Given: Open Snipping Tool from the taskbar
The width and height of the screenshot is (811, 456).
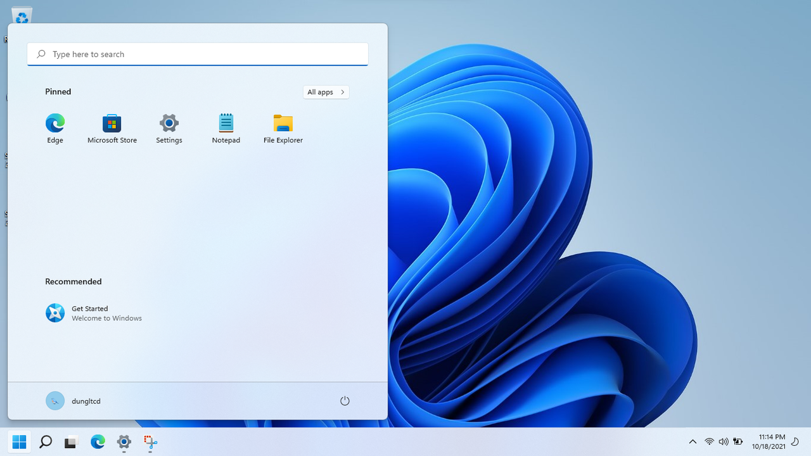Looking at the screenshot, I should pyautogui.click(x=150, y=441).
